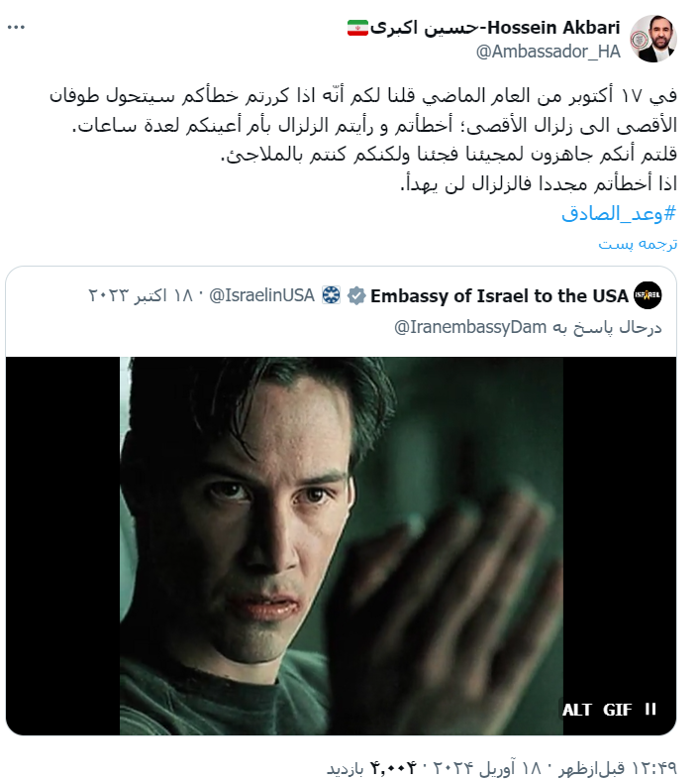Viewport: 699px width, 779px height.
Task: Click the GIF label on the media
Action: pos(617,710)
